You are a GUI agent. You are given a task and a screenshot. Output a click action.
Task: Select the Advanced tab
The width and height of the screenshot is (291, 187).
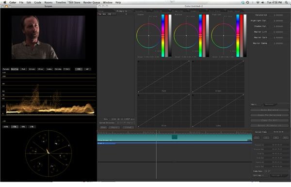[x=270, y=105]
